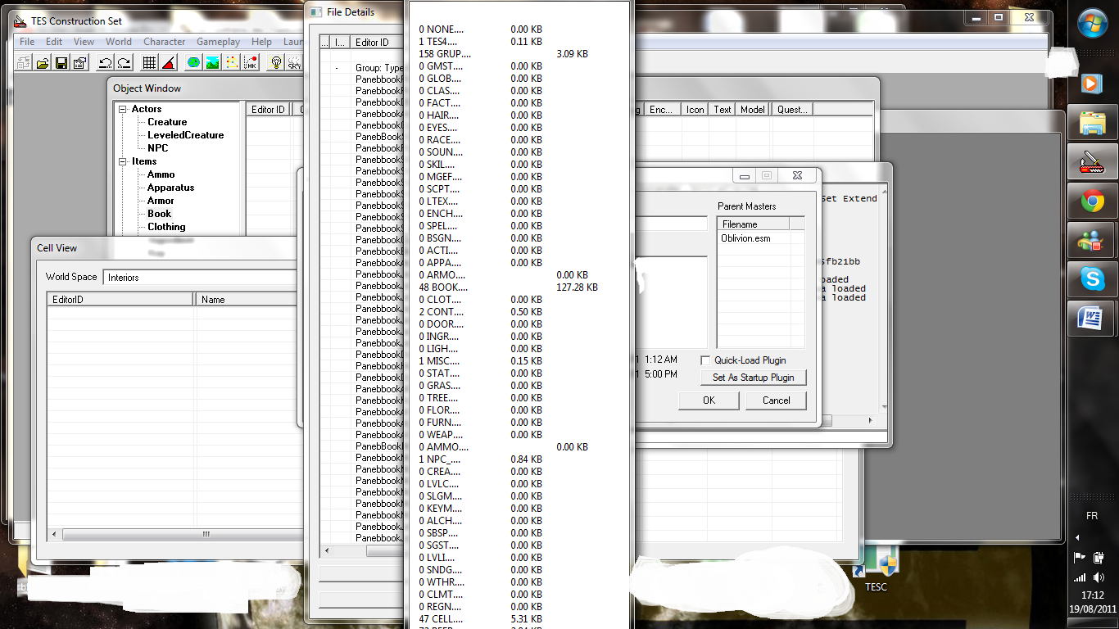Click OK in the Data dialog
The image size is (1119, 629).
pyautogui.click(x=709, y=400)
